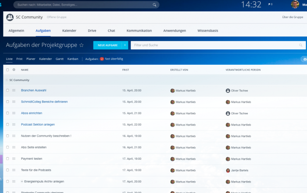Switch to the Kanban view
Viewport: 307px width, 193px height.
coord(73,59)
